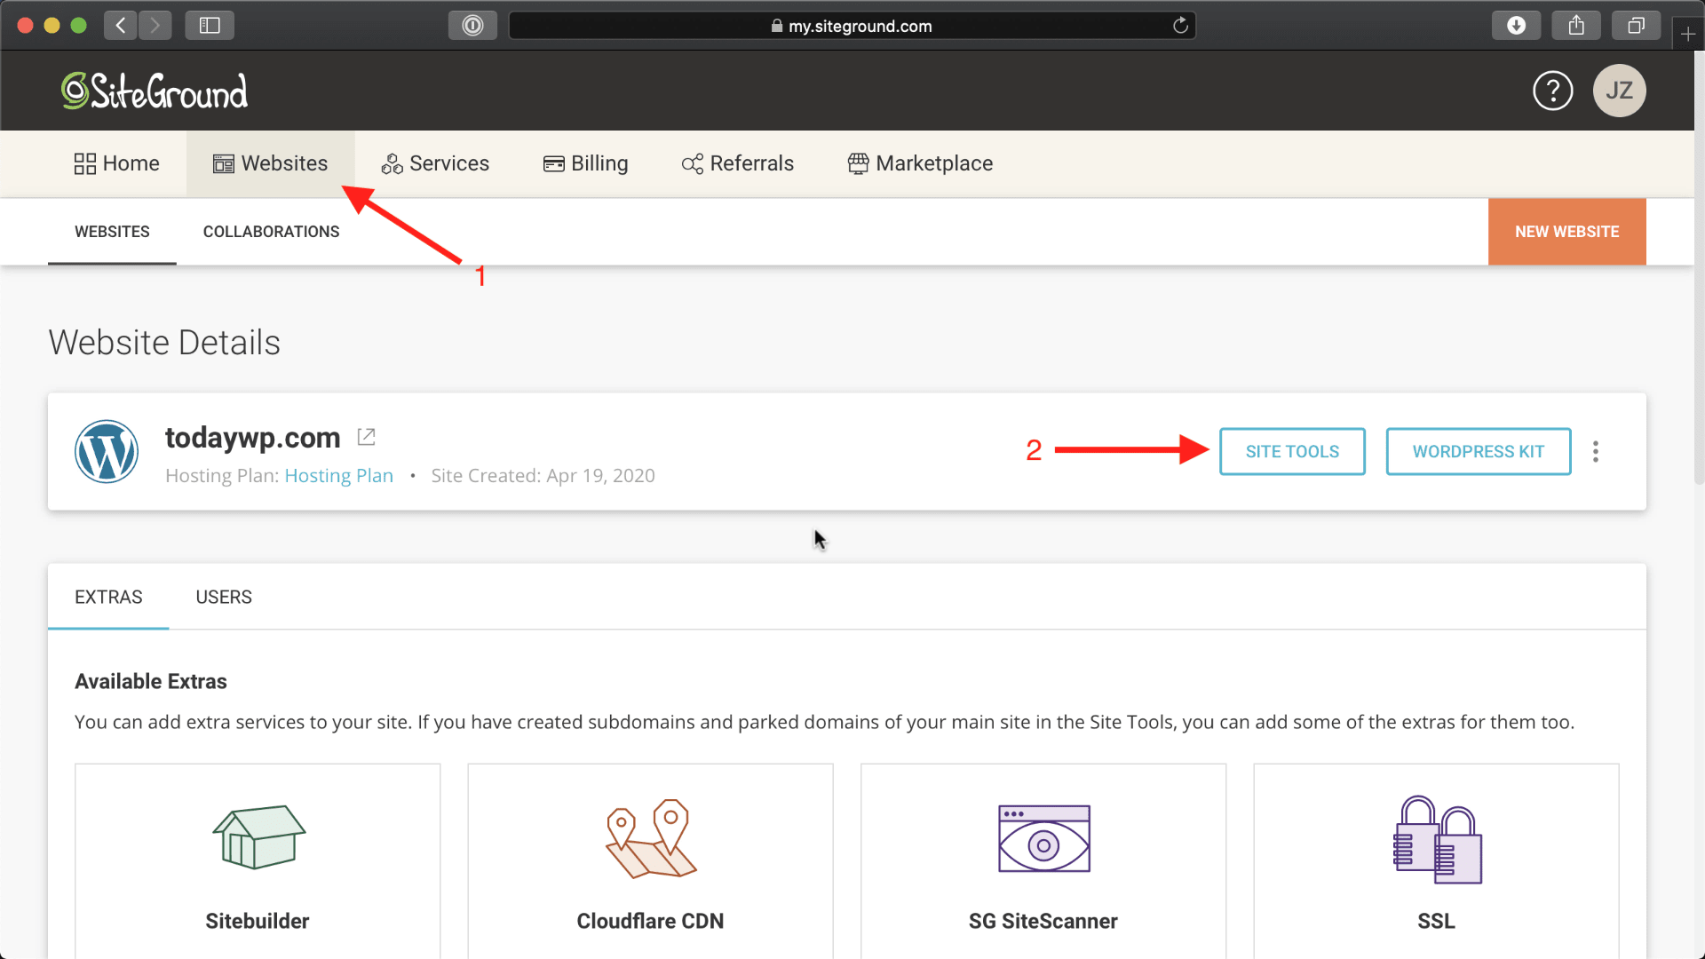Select the EXTRAS tab
This screenshot has width=1705, height=959.
tap(108, 597)
